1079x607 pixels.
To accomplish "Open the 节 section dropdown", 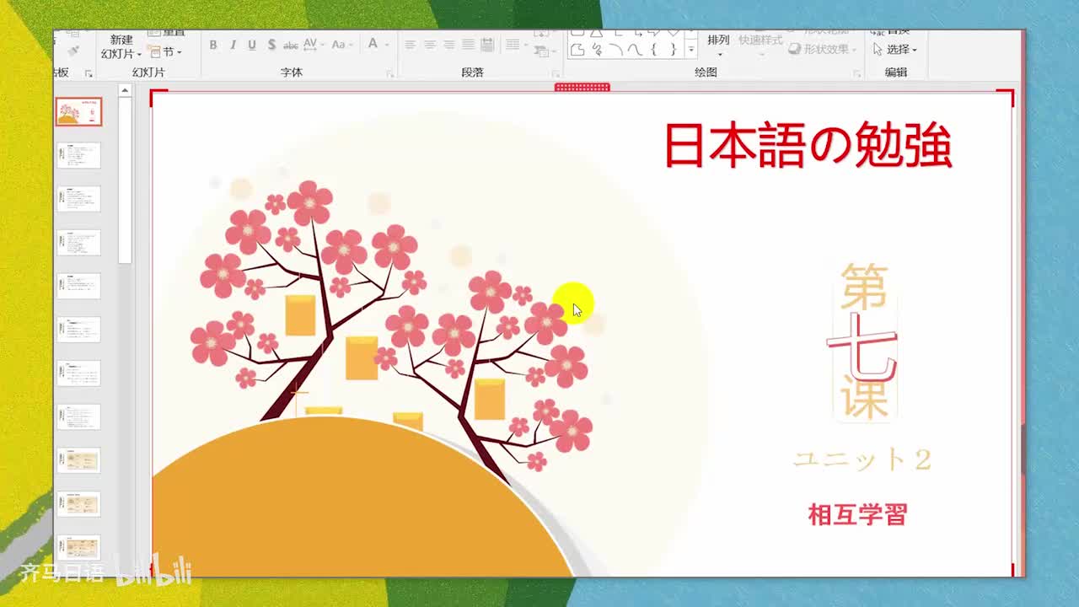I will click(167, 52).
